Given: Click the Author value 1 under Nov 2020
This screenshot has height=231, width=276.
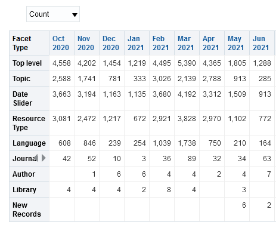Looking at the screenshot, I should [x=94, y=174].
